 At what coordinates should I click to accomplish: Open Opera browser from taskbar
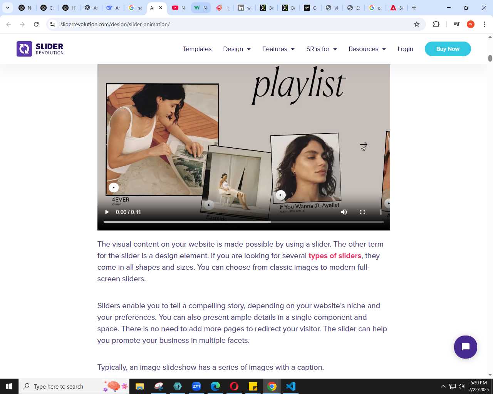click(x=234, y=386)
